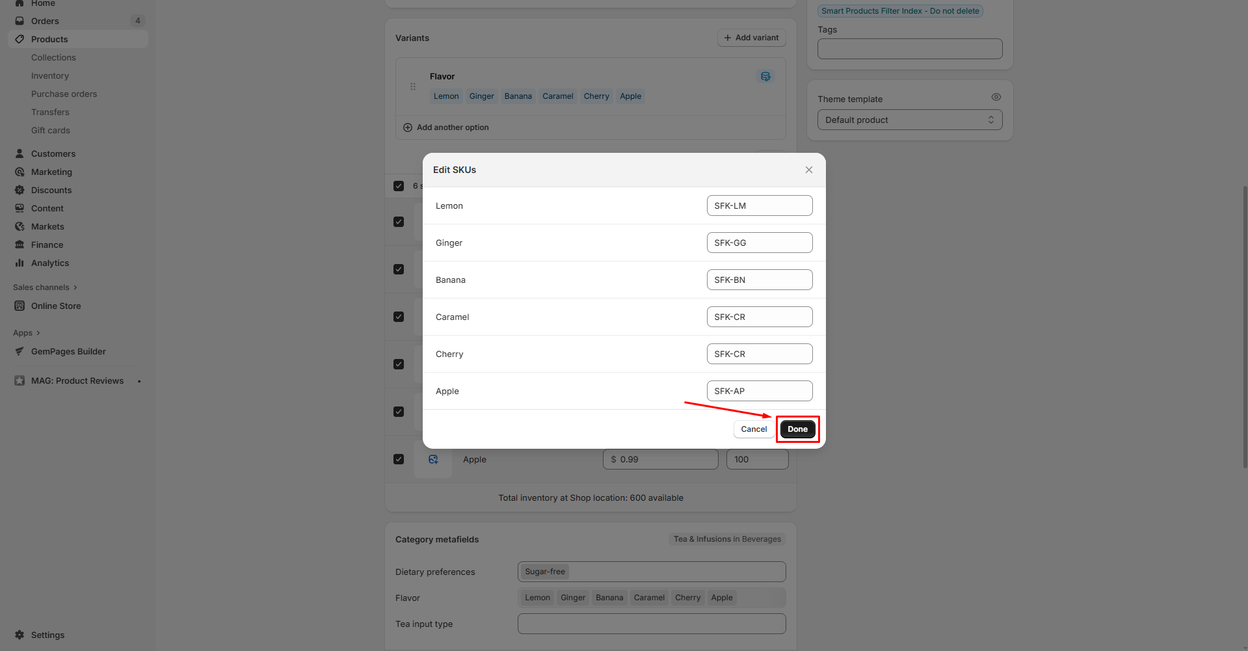This screenshot has height=651, width=1248.
Task: Click the Caramel flavor option tag
Action: pos(558,96)
